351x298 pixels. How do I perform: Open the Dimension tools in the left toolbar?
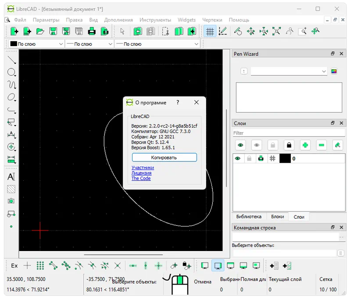[11, 135]
